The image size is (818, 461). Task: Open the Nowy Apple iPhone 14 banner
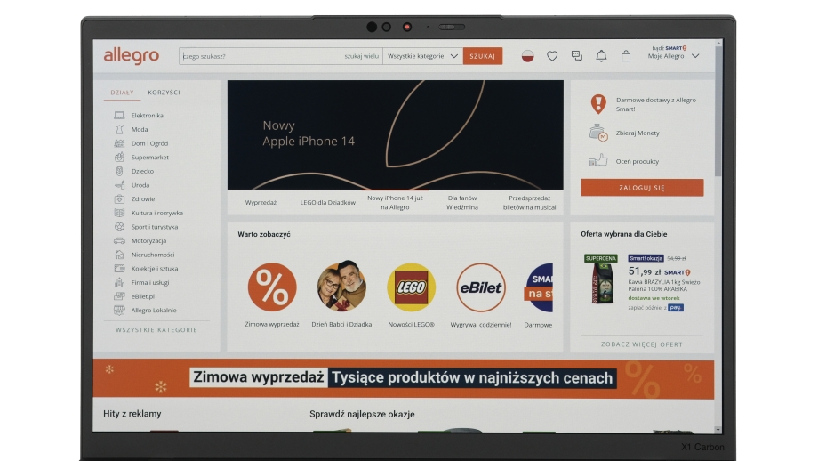396,134
